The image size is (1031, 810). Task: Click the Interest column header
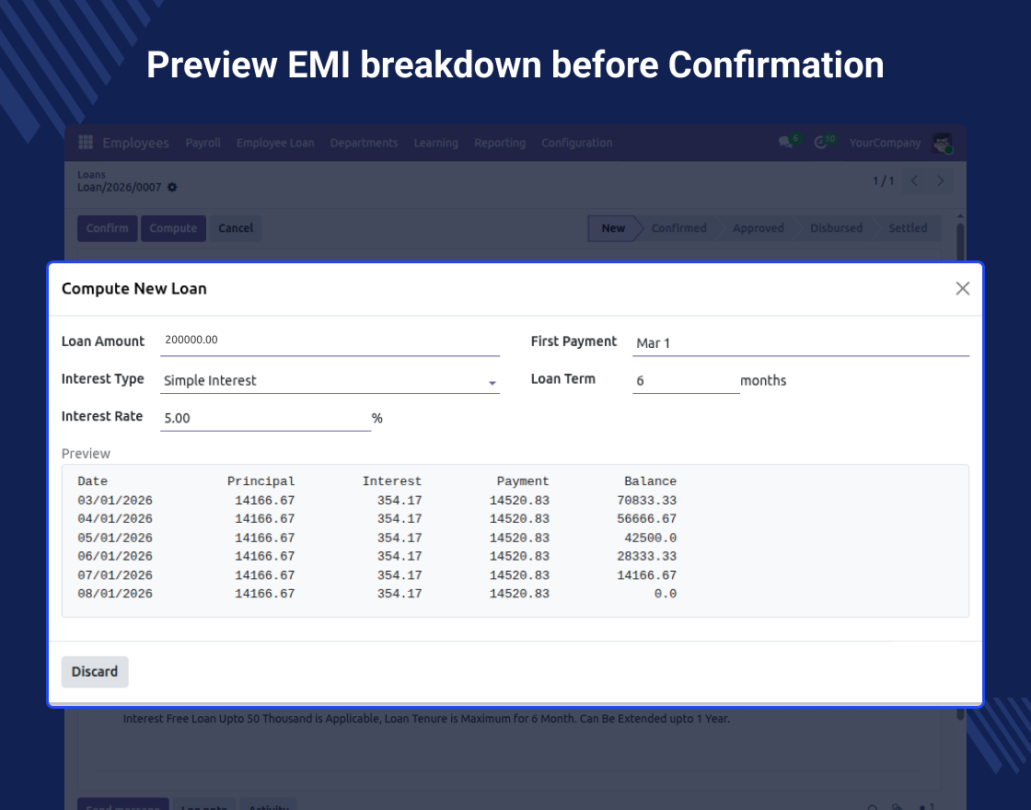392,481
